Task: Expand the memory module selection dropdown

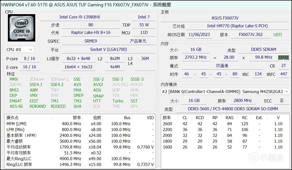Action: (x=225, y=92)
